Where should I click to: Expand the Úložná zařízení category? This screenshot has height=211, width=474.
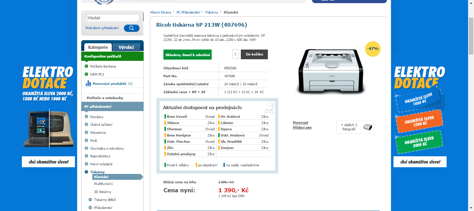point(86,124)
